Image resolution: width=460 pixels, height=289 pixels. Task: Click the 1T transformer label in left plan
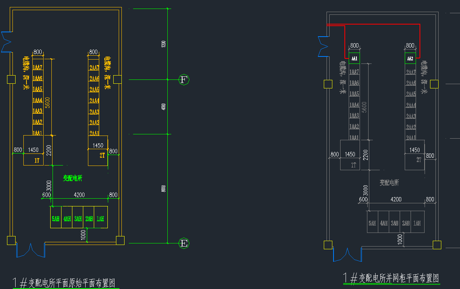pos(37,160)
